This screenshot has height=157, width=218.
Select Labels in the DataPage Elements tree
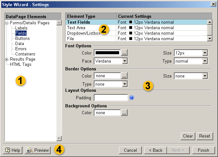[x=21, y=28]
